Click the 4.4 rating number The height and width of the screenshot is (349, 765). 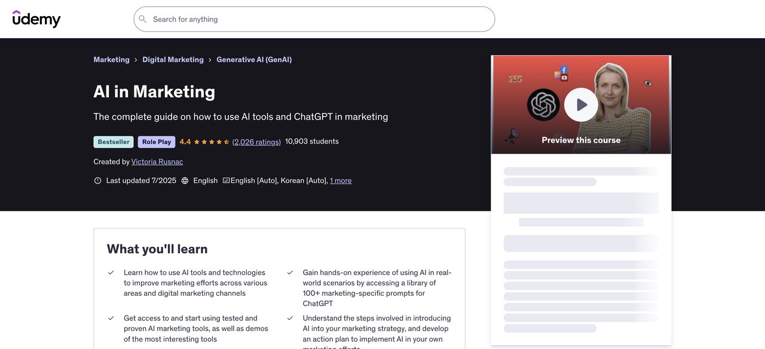185,142
